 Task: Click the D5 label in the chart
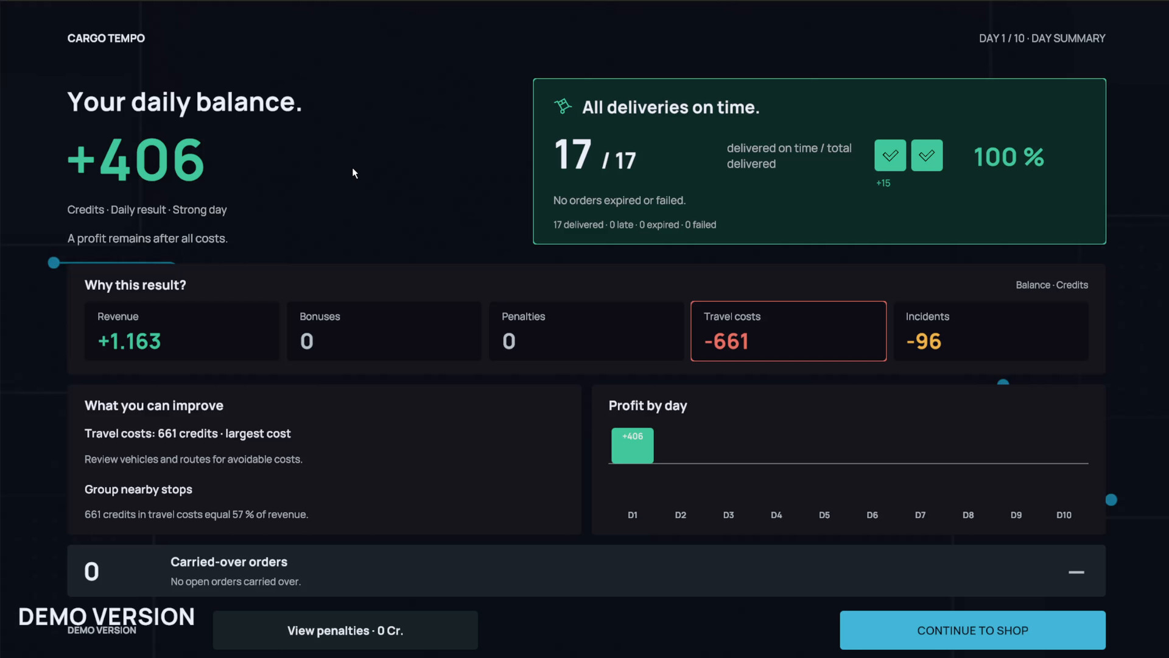click(x=824, y=515)
